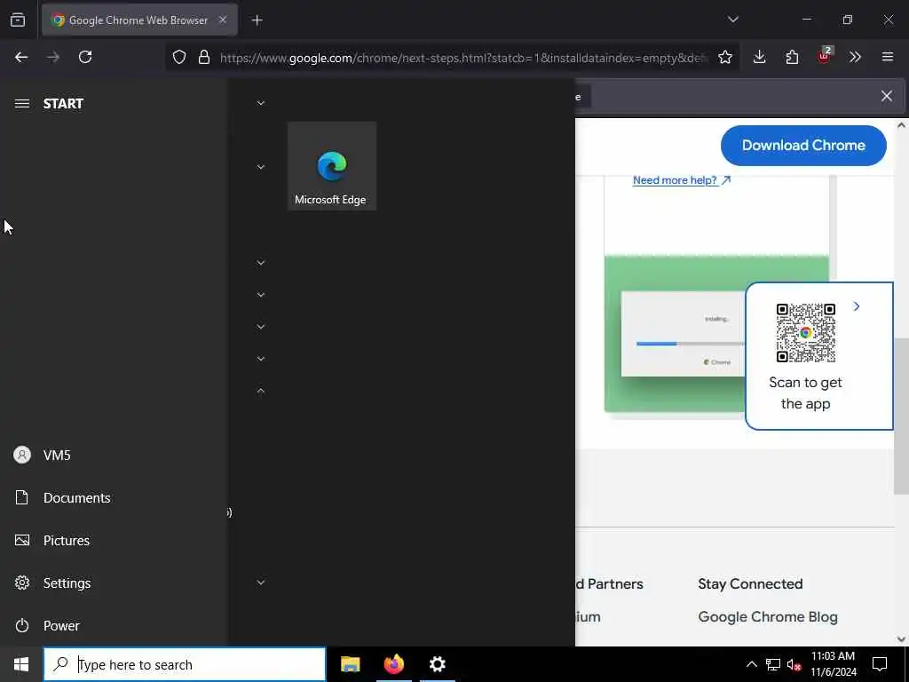Open the Extensions puzzle icon

pos(792,57)
